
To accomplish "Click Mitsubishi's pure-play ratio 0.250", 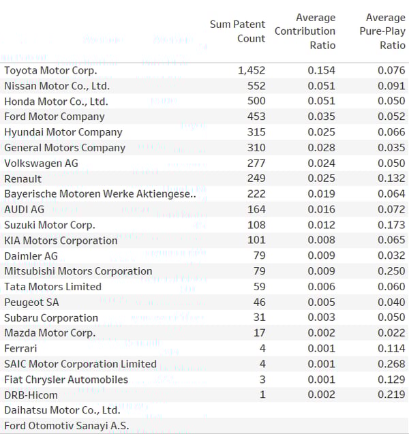I will (391, 271).
